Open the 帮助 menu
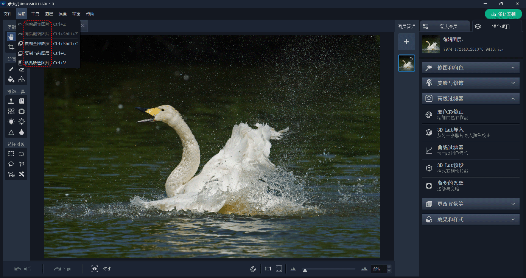This screenshot has width=526, height=278. (x=90, y=14)
